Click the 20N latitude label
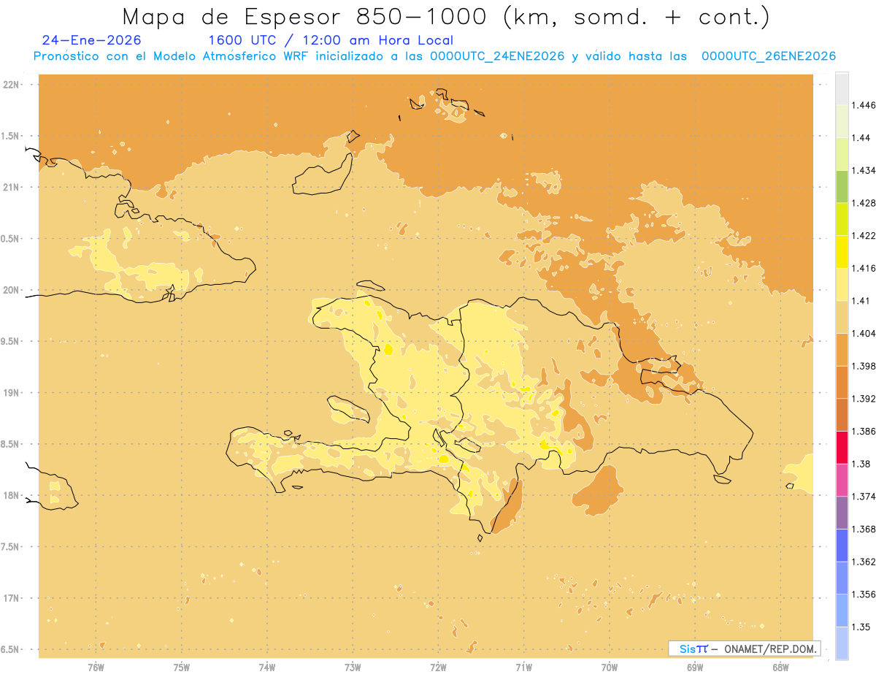Screen dimensions: 876x677 coord(11,291)
